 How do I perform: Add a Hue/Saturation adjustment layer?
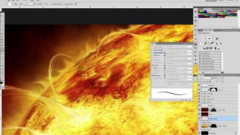pyautogui.click(x=205, y=43)
